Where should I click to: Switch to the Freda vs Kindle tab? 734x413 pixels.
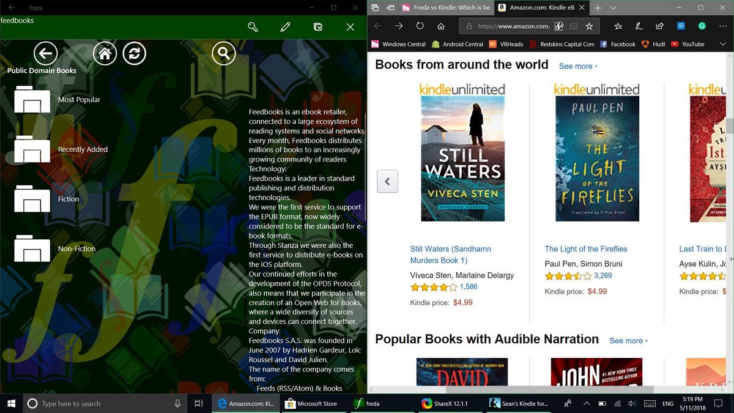(453, 9)
